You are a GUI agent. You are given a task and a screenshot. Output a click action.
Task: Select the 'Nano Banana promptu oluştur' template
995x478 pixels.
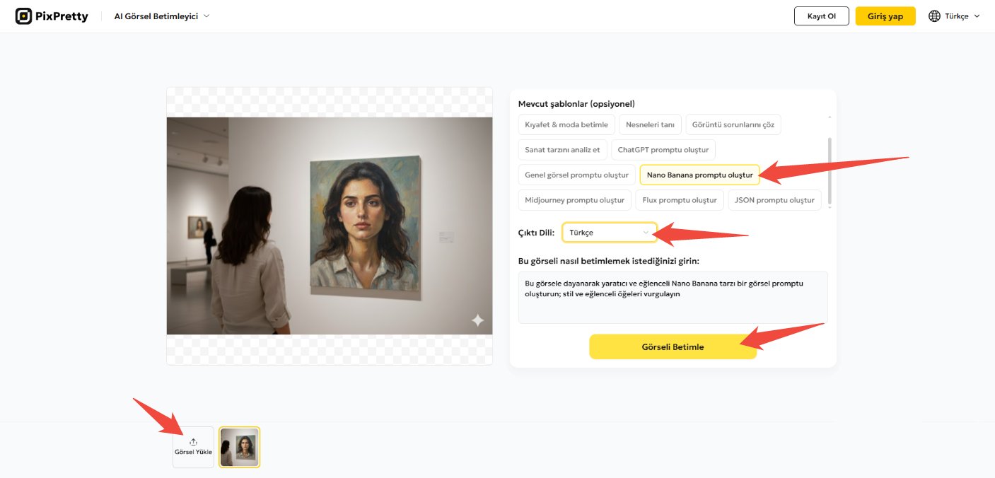(699, 174)
